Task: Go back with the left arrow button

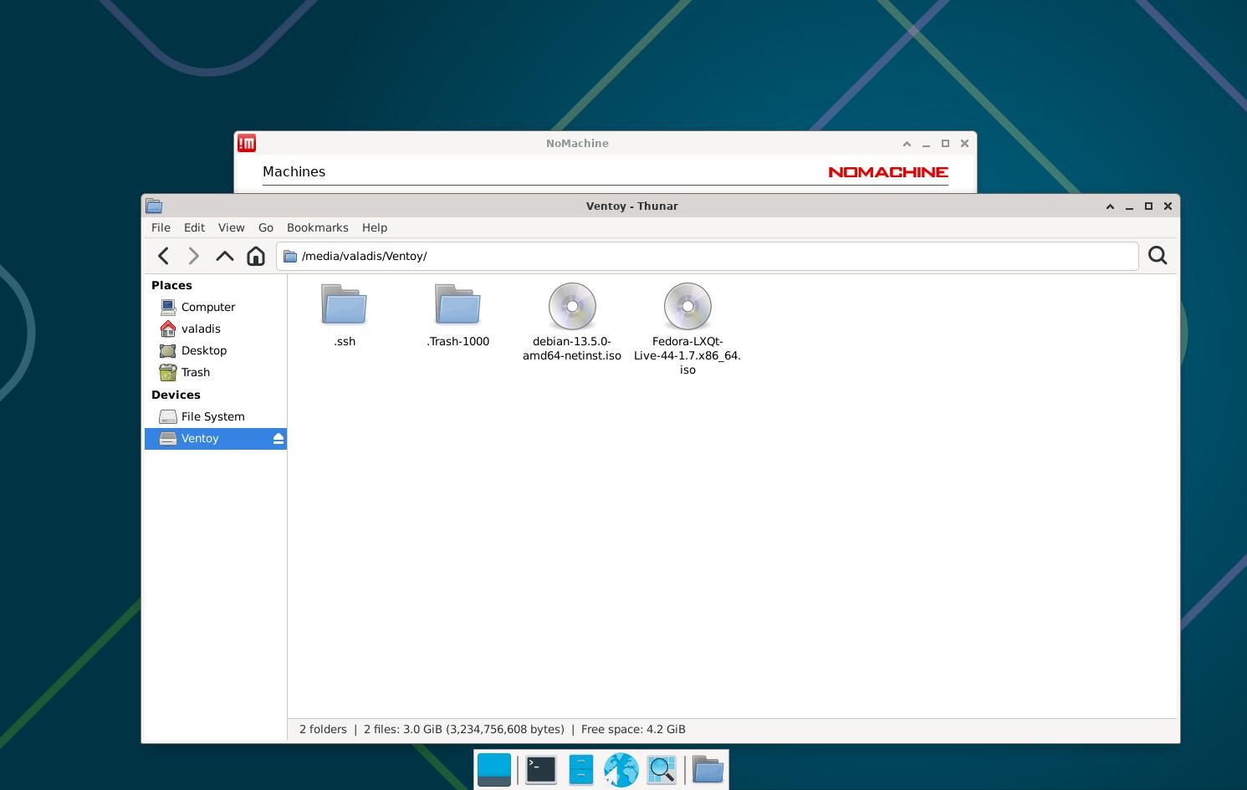Action: 164,256
